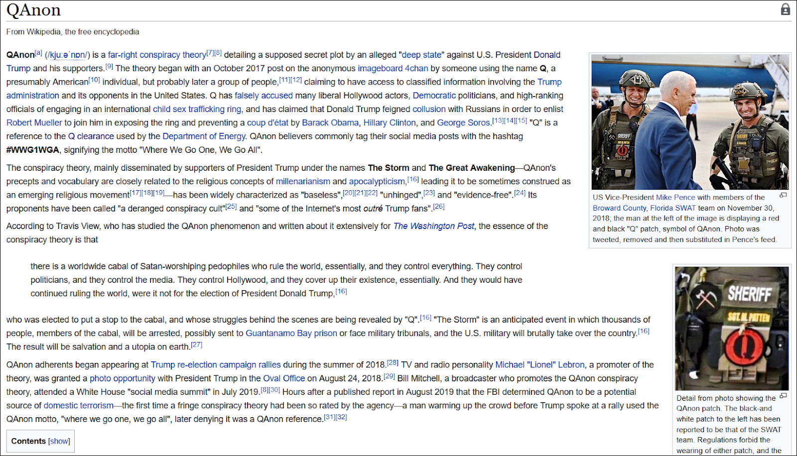This screenshot has width=797, height=456.
Task: Follow the George Soros link
Action: coord(463,122)
